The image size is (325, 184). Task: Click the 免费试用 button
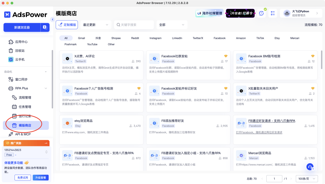23,178
